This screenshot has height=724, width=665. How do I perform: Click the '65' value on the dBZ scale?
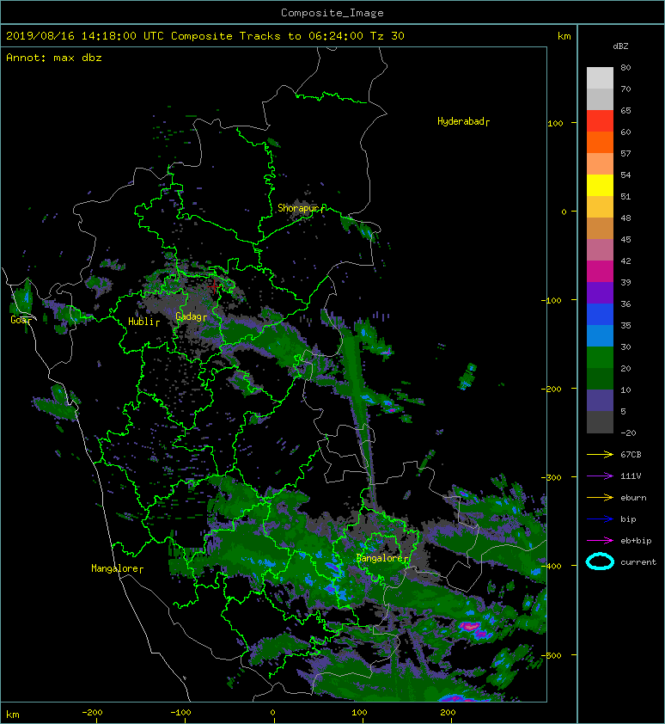[x=625, y=110]
